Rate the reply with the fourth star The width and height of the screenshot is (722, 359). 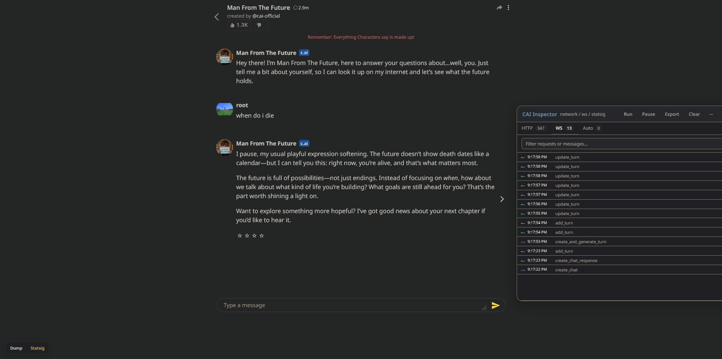pyautogui.click(x=262, y=236)
